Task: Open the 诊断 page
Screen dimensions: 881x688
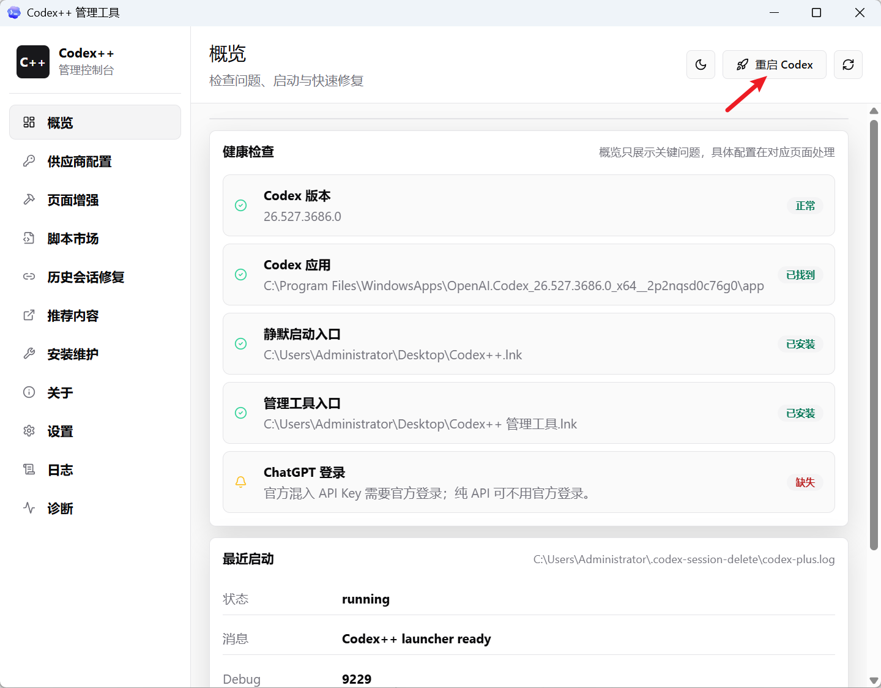Action: (x=95, y=508)
